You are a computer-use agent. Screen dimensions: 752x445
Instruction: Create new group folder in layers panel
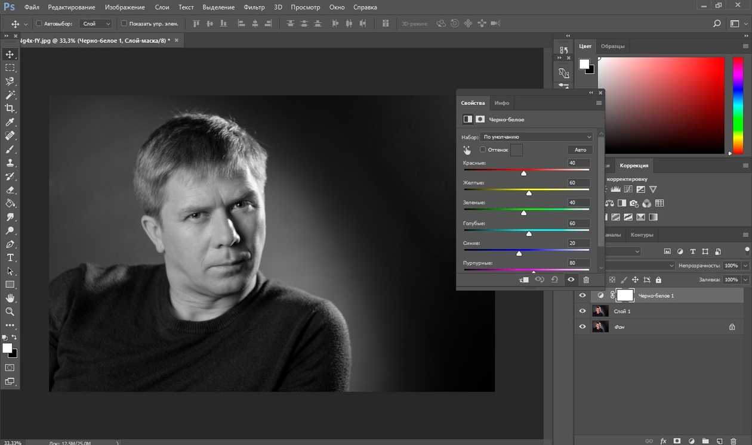[705, 441]
